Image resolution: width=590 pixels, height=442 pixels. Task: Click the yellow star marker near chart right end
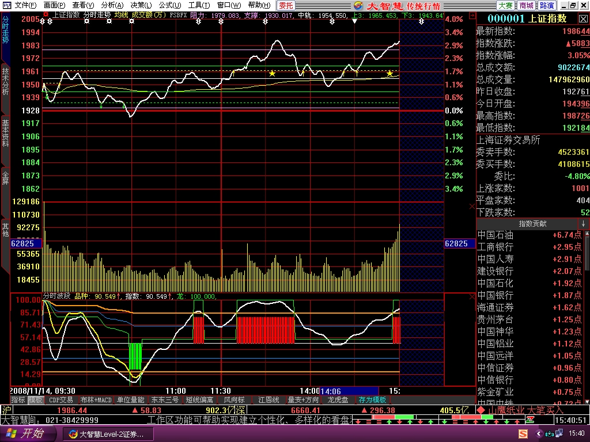pyautogui.click(x=390, y=73)
